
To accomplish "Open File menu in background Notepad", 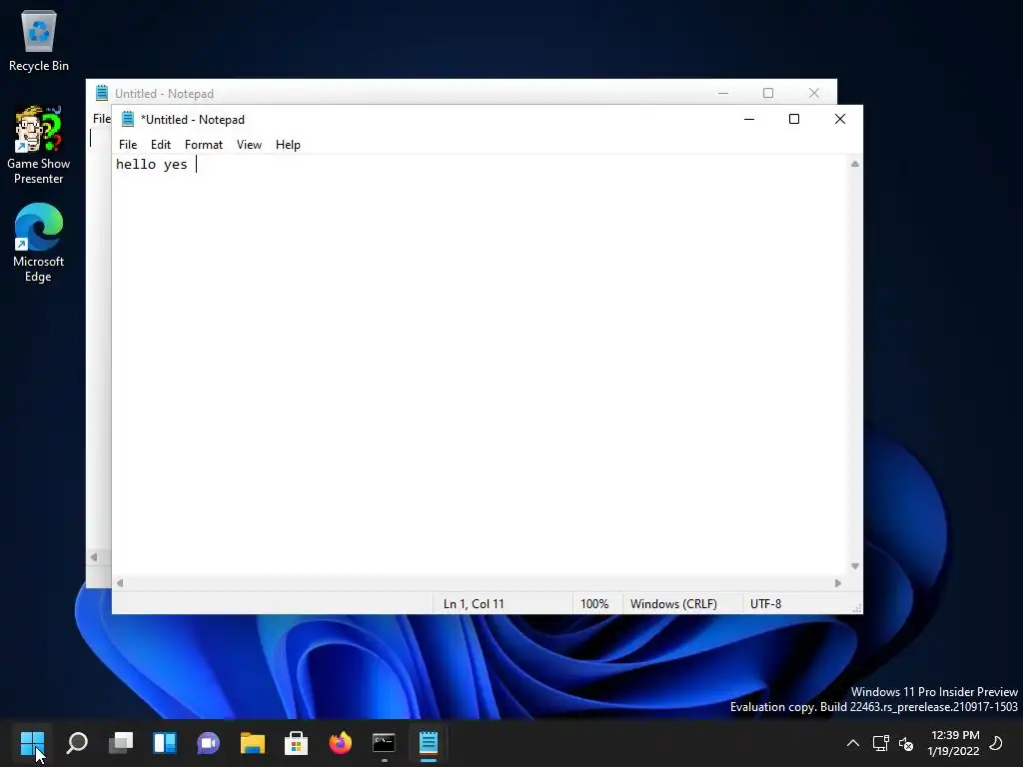I will pyautogui.click(x=101, y=119).
